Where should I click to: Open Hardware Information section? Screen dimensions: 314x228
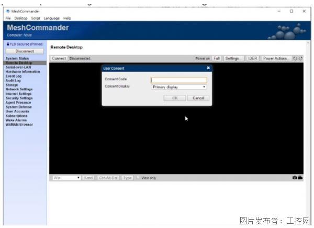[23, 72]
